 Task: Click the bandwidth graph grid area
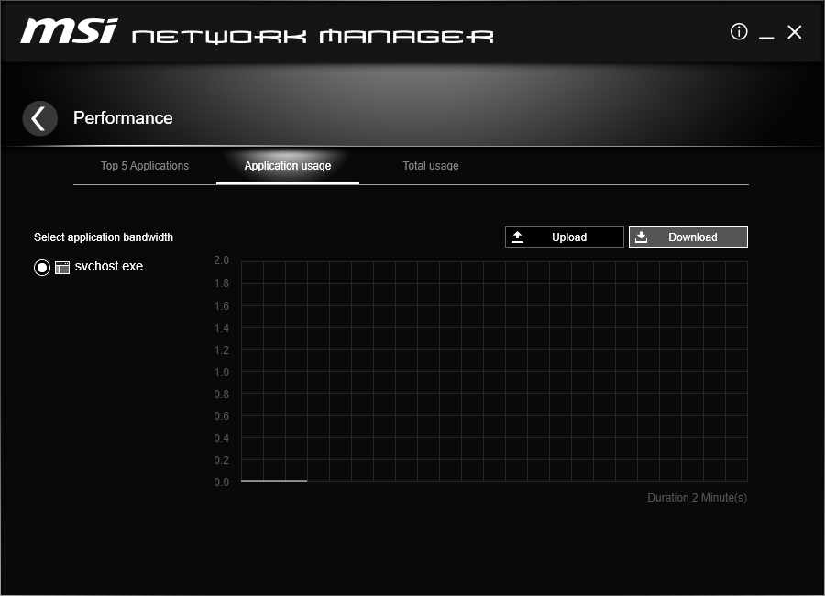click(494, 371)
